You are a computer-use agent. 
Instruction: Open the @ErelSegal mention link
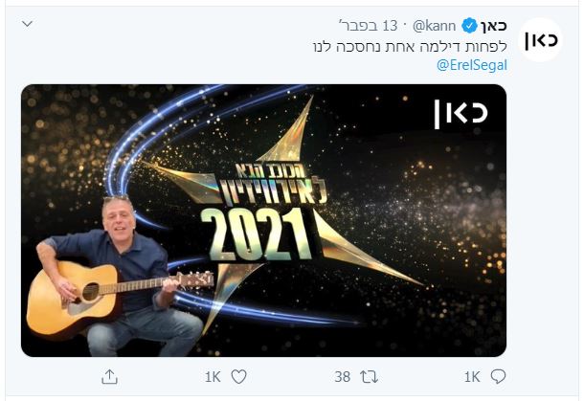472,65
